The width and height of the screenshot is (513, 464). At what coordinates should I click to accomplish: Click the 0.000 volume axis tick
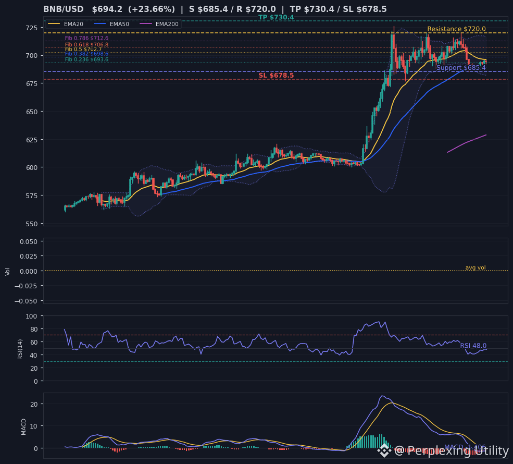(x=29, y=271)
